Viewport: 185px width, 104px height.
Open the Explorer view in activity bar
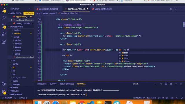(x=4, y=10)
